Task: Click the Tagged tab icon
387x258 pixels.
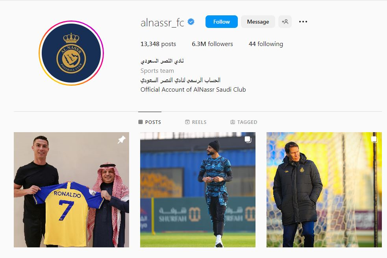Action: click(x=233, y=122)
